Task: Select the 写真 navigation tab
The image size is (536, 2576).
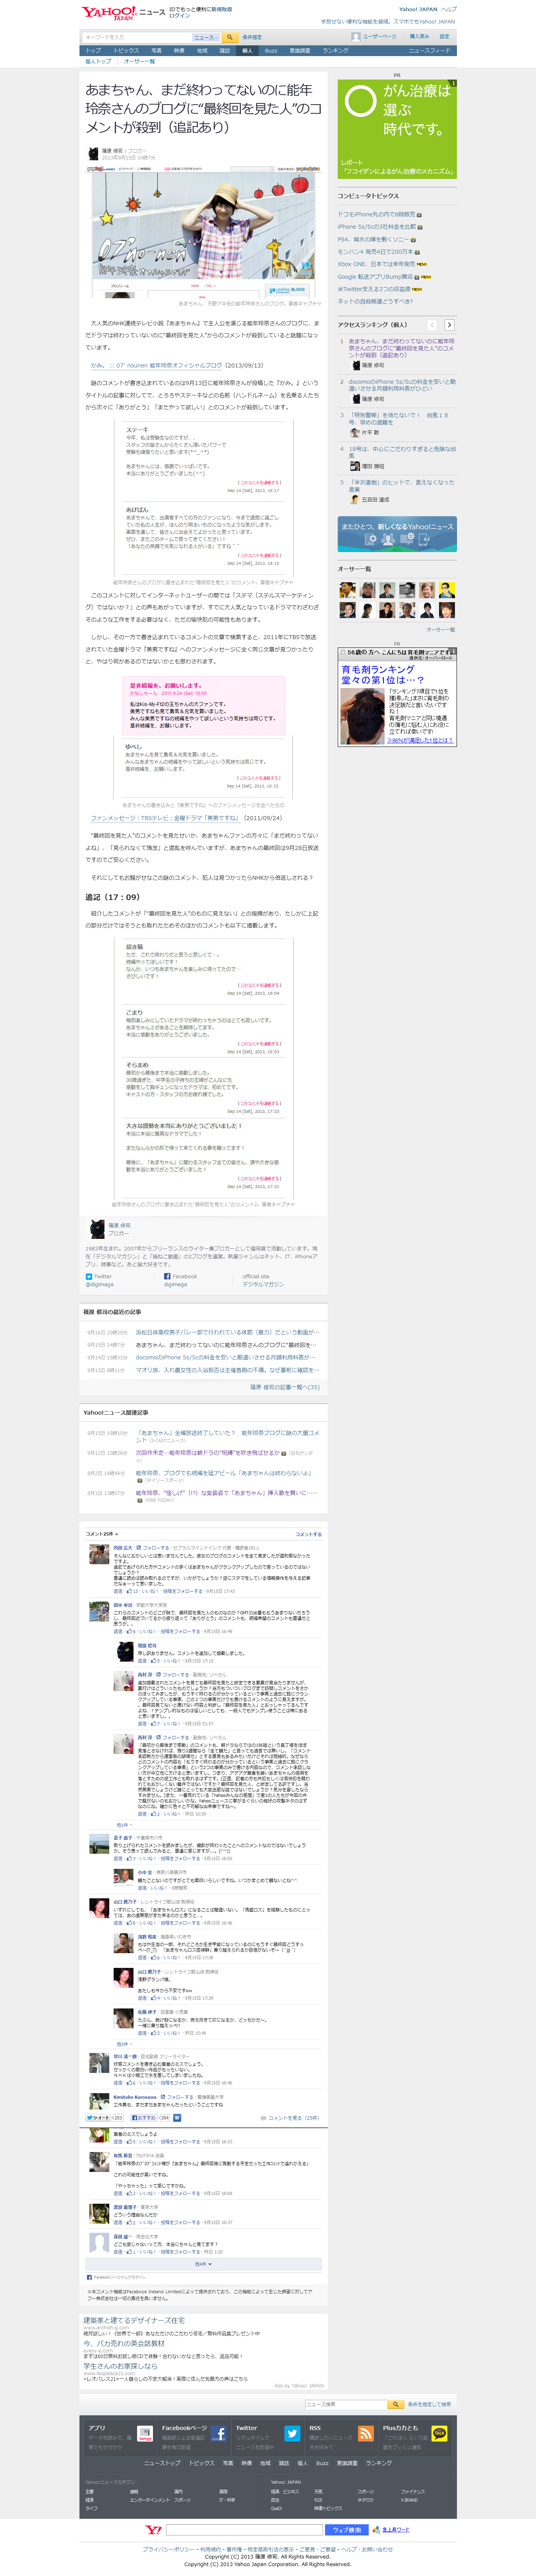Action: 157,50
